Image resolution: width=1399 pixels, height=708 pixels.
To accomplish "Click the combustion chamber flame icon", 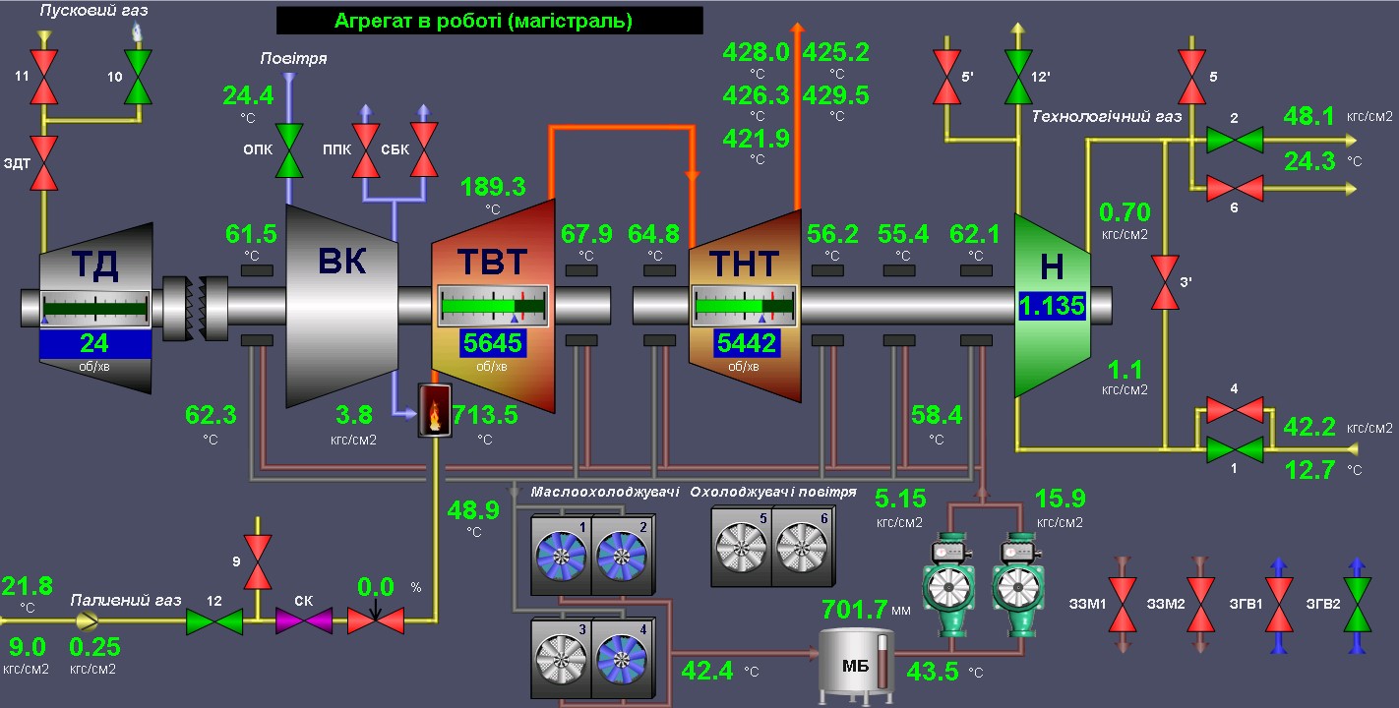I will (434, 409).
